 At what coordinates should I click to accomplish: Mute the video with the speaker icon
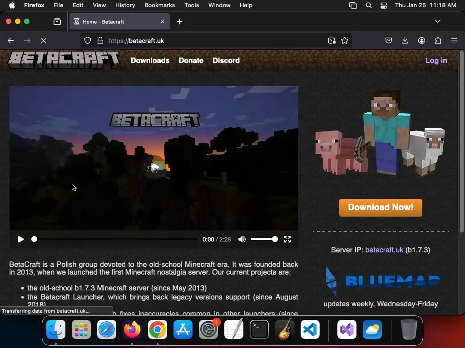[x=242, y=239]
